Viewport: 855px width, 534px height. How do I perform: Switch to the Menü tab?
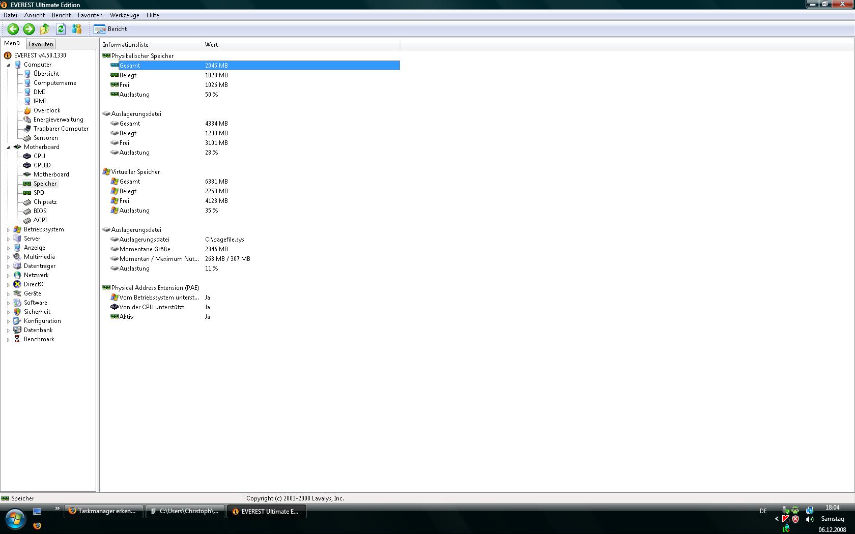point(12,44)
